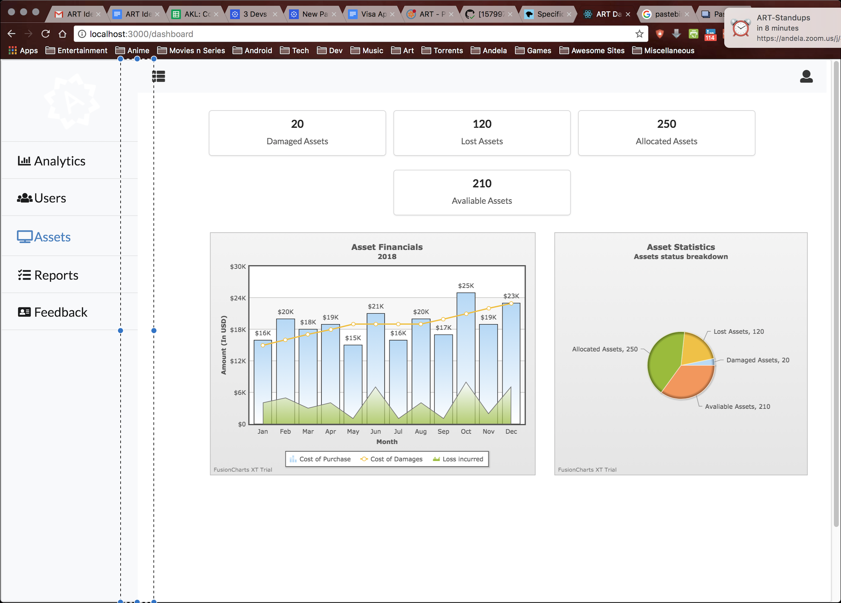Click the Feedback card icon
841x603 pixels.
coord(25,312)
